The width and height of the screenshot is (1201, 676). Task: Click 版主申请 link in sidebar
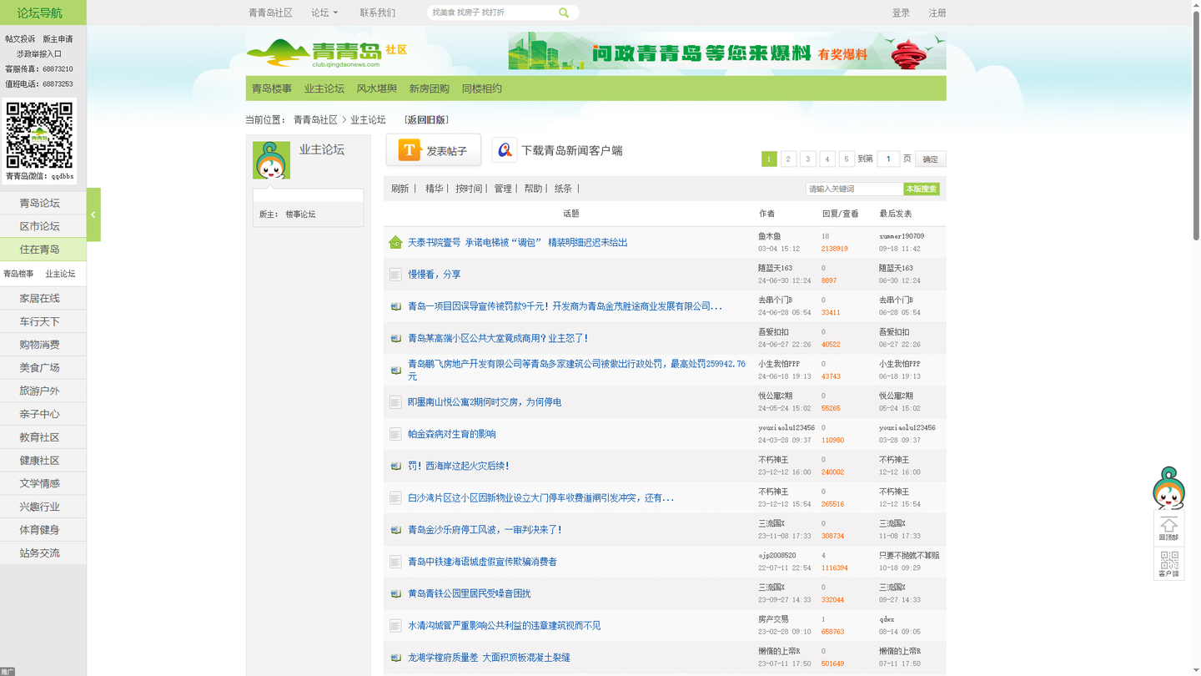point(58,39)
